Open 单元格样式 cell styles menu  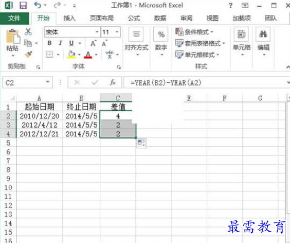pyautogui.click(x=197, y=55)
